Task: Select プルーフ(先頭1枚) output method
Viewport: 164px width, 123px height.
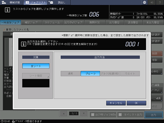Action: pyautogui.click(x=110, y=74)
